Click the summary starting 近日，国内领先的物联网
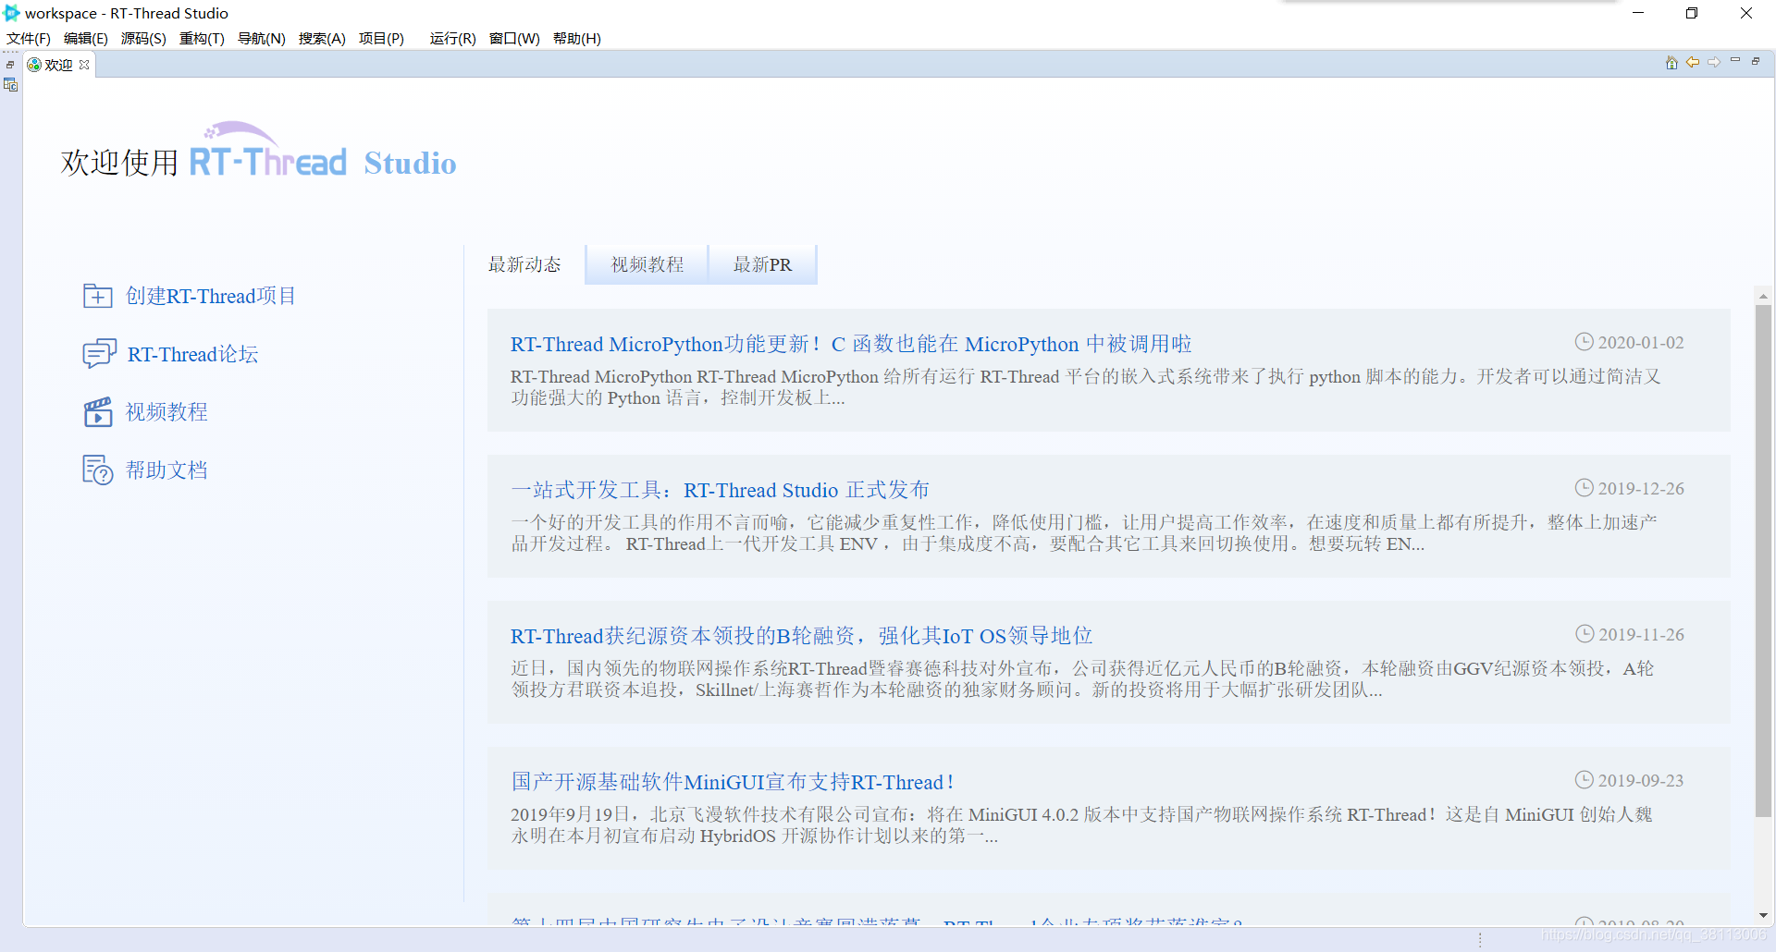This screenshot has width=1776, height=952. tap(1082, 679)
